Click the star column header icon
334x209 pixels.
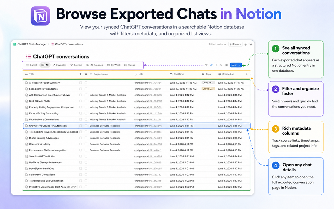pos(81,74)
